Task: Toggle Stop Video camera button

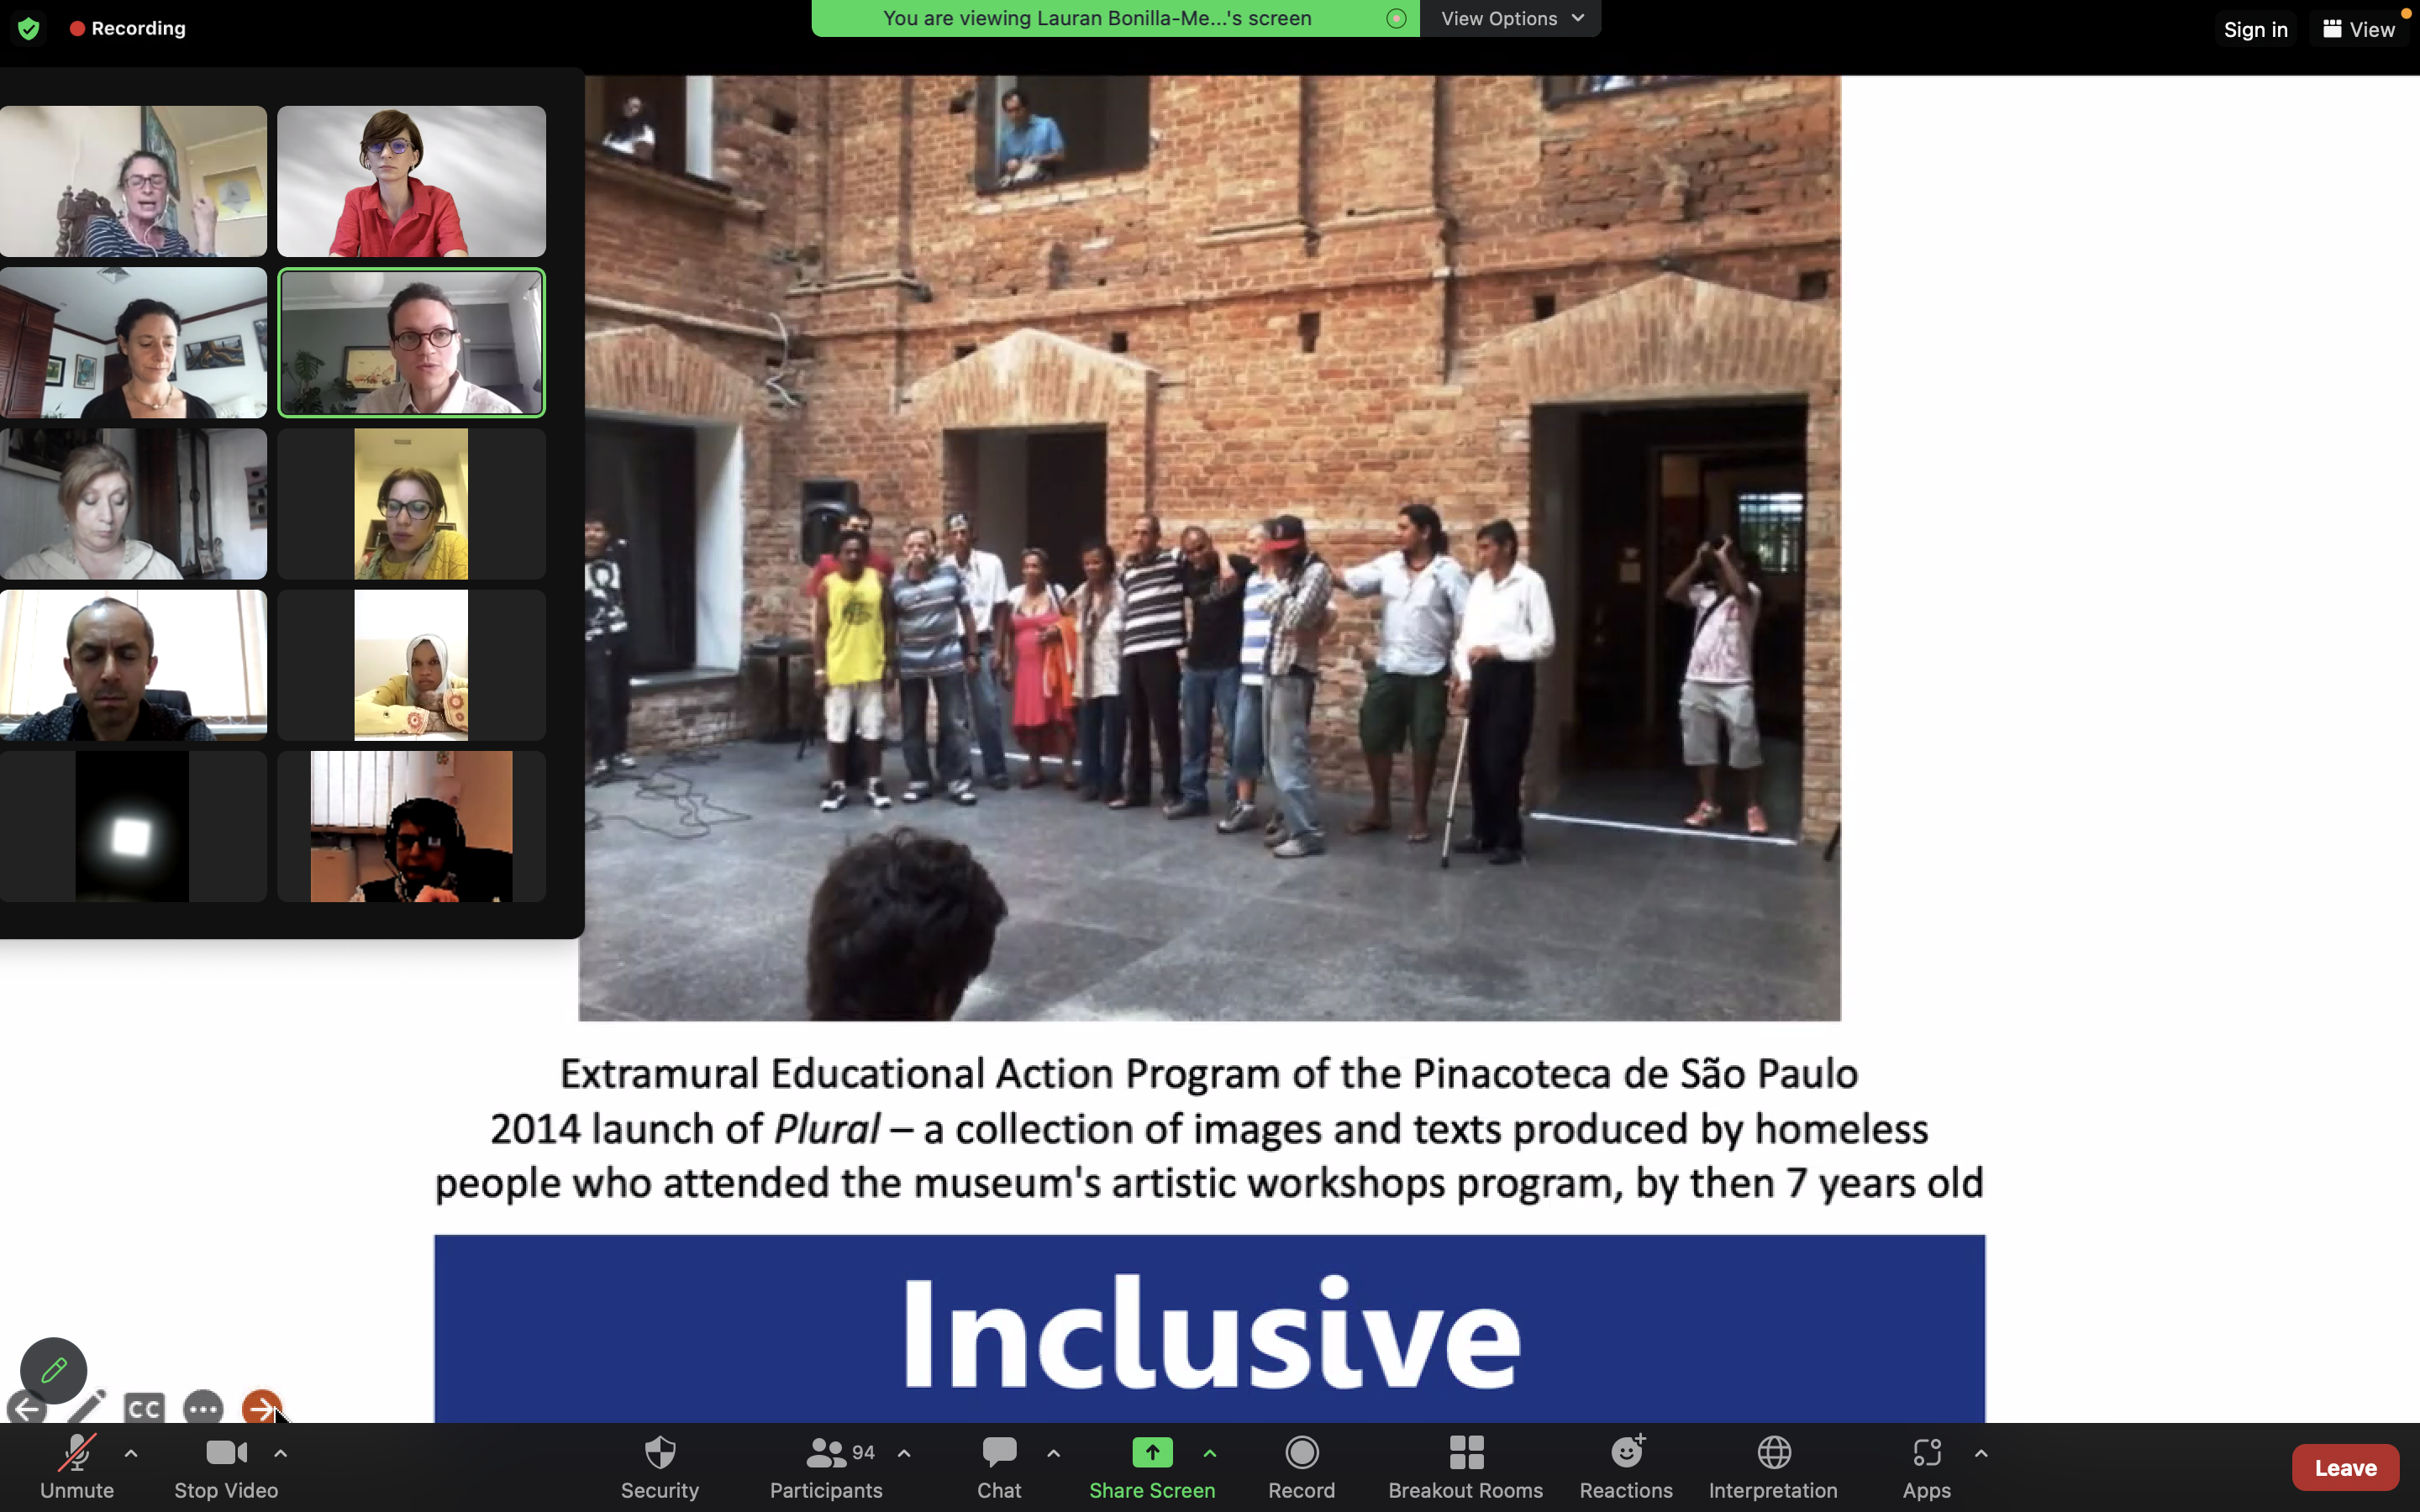Action: click(x=226, y=1466)
